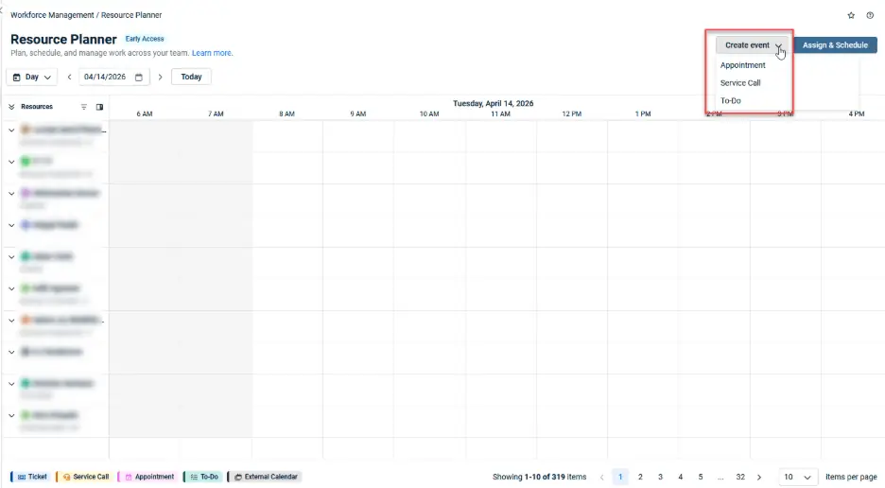This screenshot has width=885, height=488.
Task: Toggle the To-Do legend chip
Action: point(202,477)
